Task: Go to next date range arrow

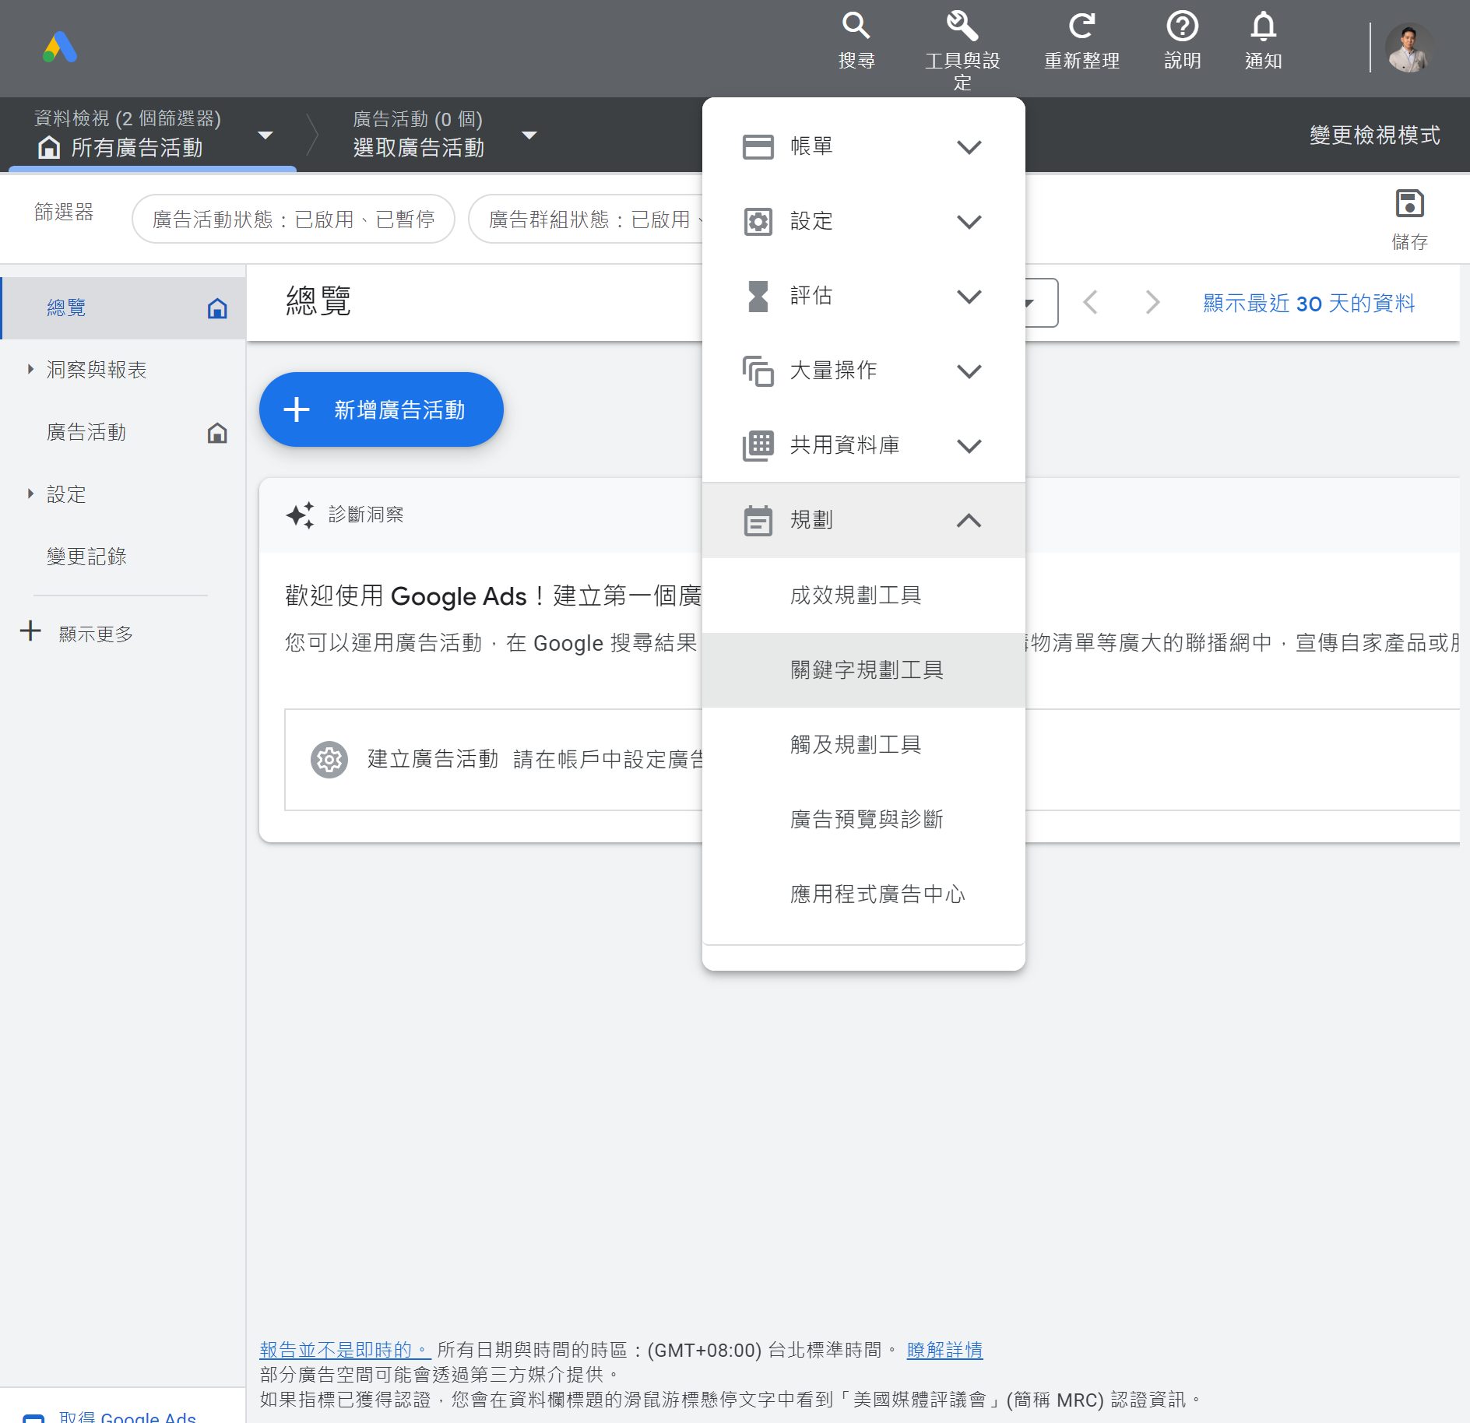Action: pyautogui.click(x=1152, y=302)
